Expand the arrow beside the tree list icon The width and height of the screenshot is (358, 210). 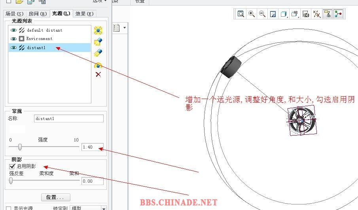[x=125, y=28]
